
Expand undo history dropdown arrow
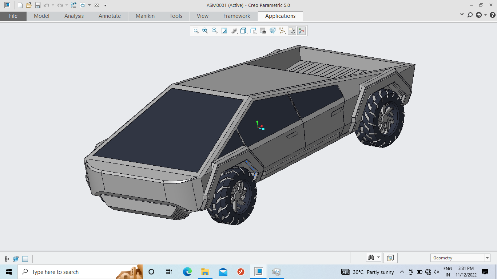pos(53,5)
